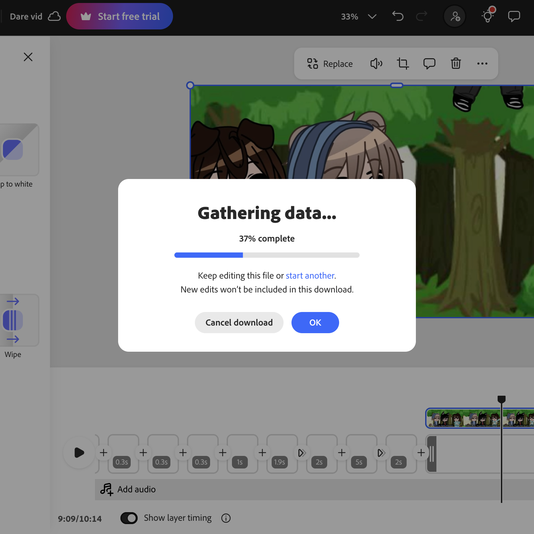534x534 pixels.
Task: Click the Replace video button
Action: pos(330,64)
